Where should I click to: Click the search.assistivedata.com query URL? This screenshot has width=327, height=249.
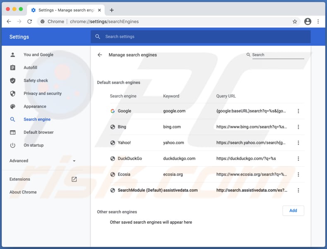252,190
